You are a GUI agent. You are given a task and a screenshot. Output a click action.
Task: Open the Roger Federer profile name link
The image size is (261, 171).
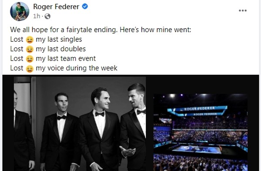pos(56,7)
